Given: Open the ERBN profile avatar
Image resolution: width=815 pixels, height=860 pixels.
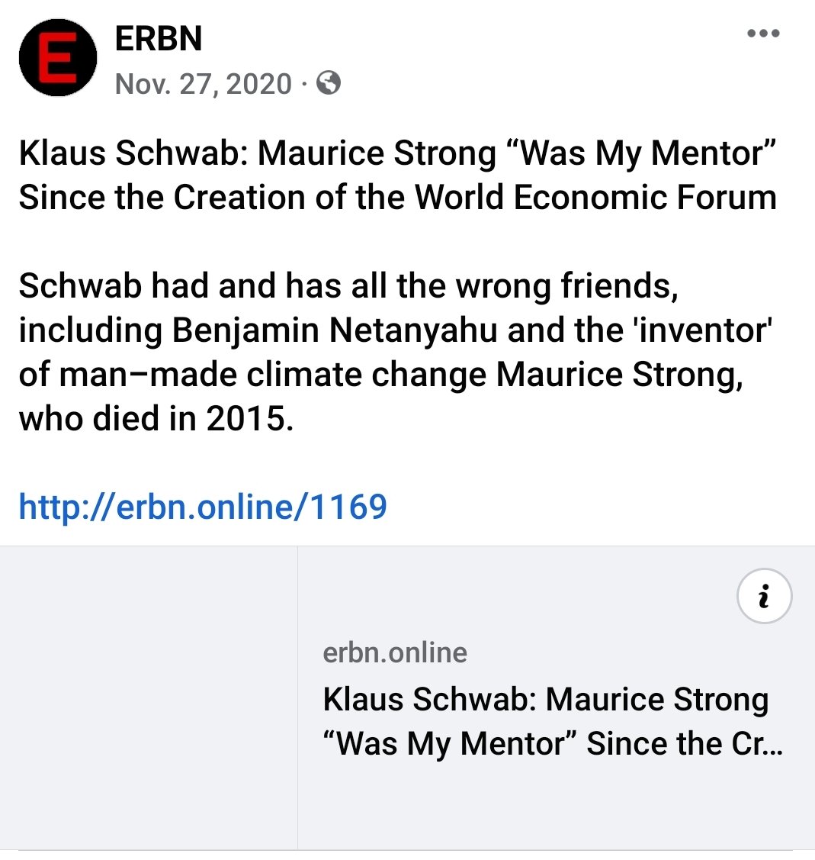Looking at the screenshot, I should [58, 57].
